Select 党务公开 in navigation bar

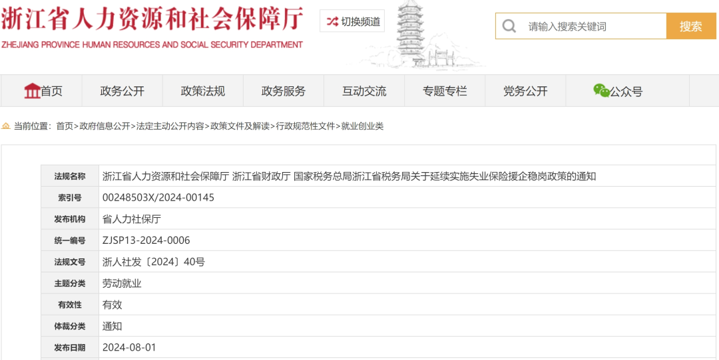[x=525, y=92]
